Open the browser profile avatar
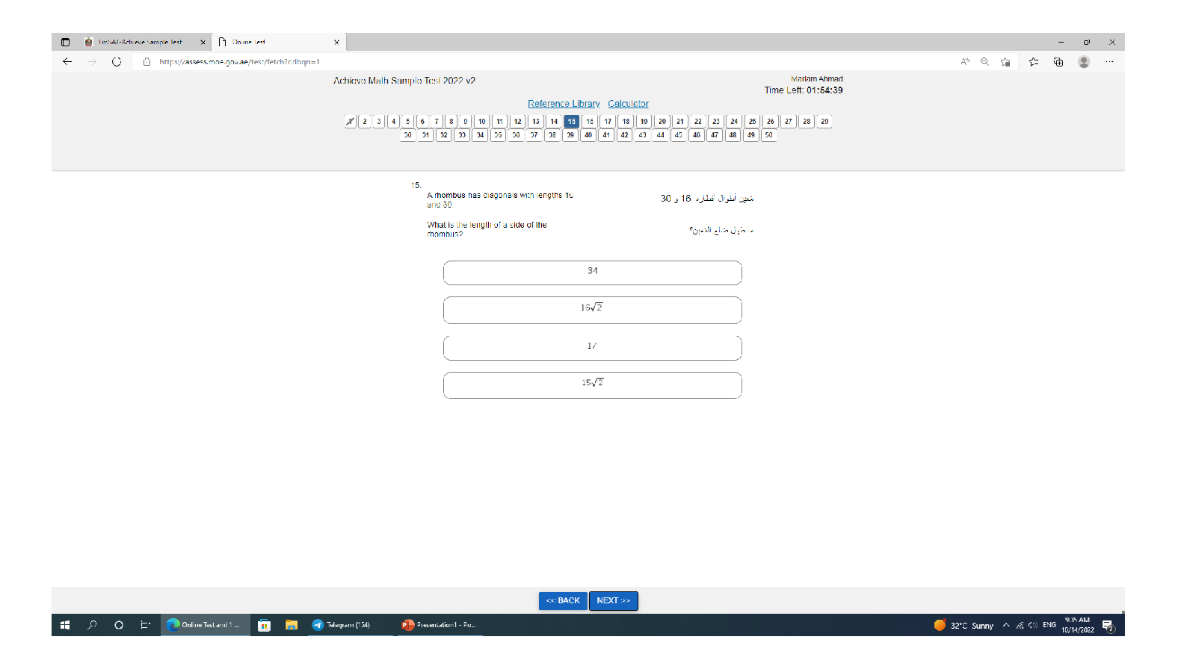This screenshot has width=1196, height=672. pos(1084,62)
